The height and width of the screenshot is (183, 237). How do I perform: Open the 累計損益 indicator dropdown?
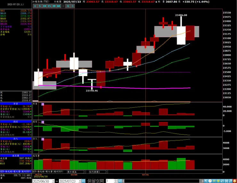pyautogui.click(x=85, y=172)
